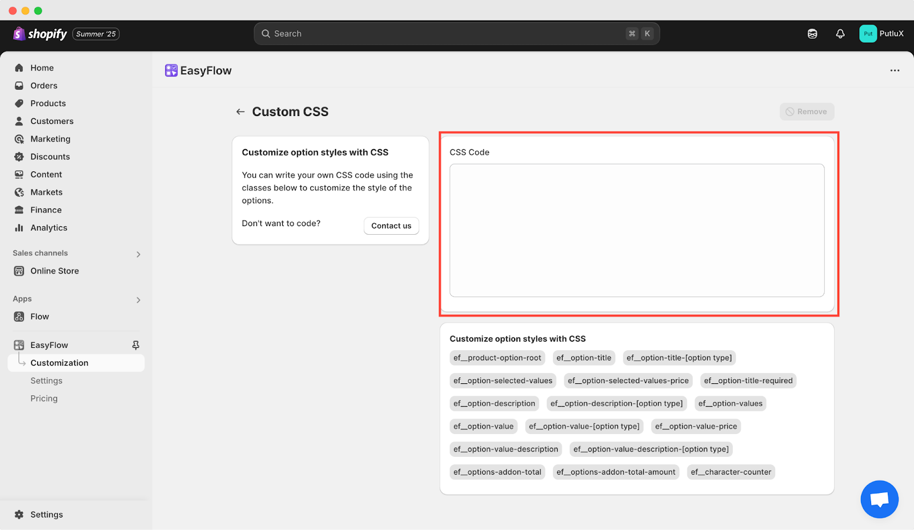914x530 pixels.
Task: Click the ef__option-selected-values tag
Action: [x=503, y=381]
